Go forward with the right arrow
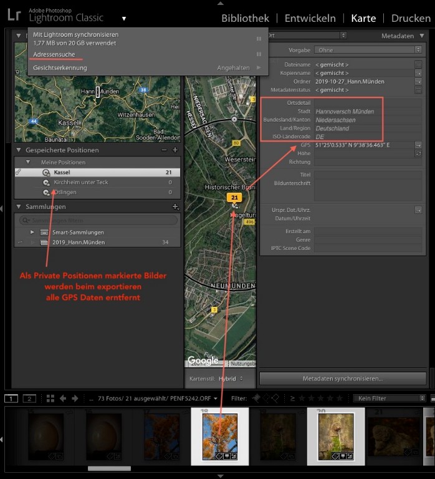The image size is (435, 479). click(x=75, y=399)
